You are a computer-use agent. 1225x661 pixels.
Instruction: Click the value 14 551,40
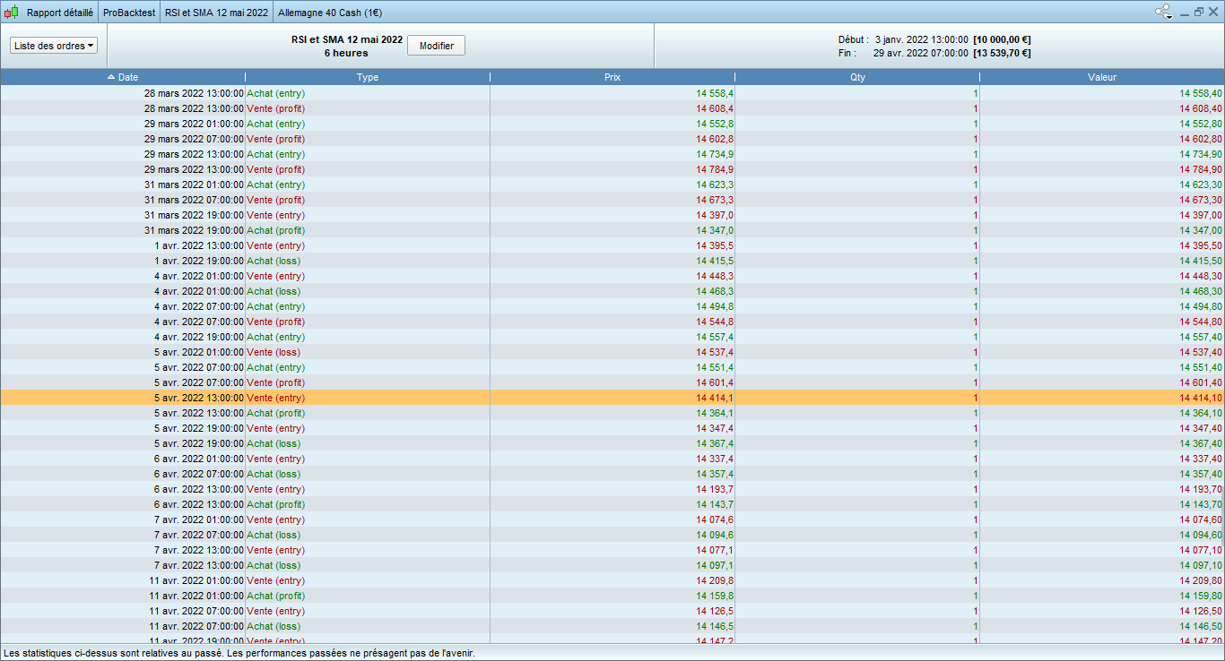(x=1201, y=367)
